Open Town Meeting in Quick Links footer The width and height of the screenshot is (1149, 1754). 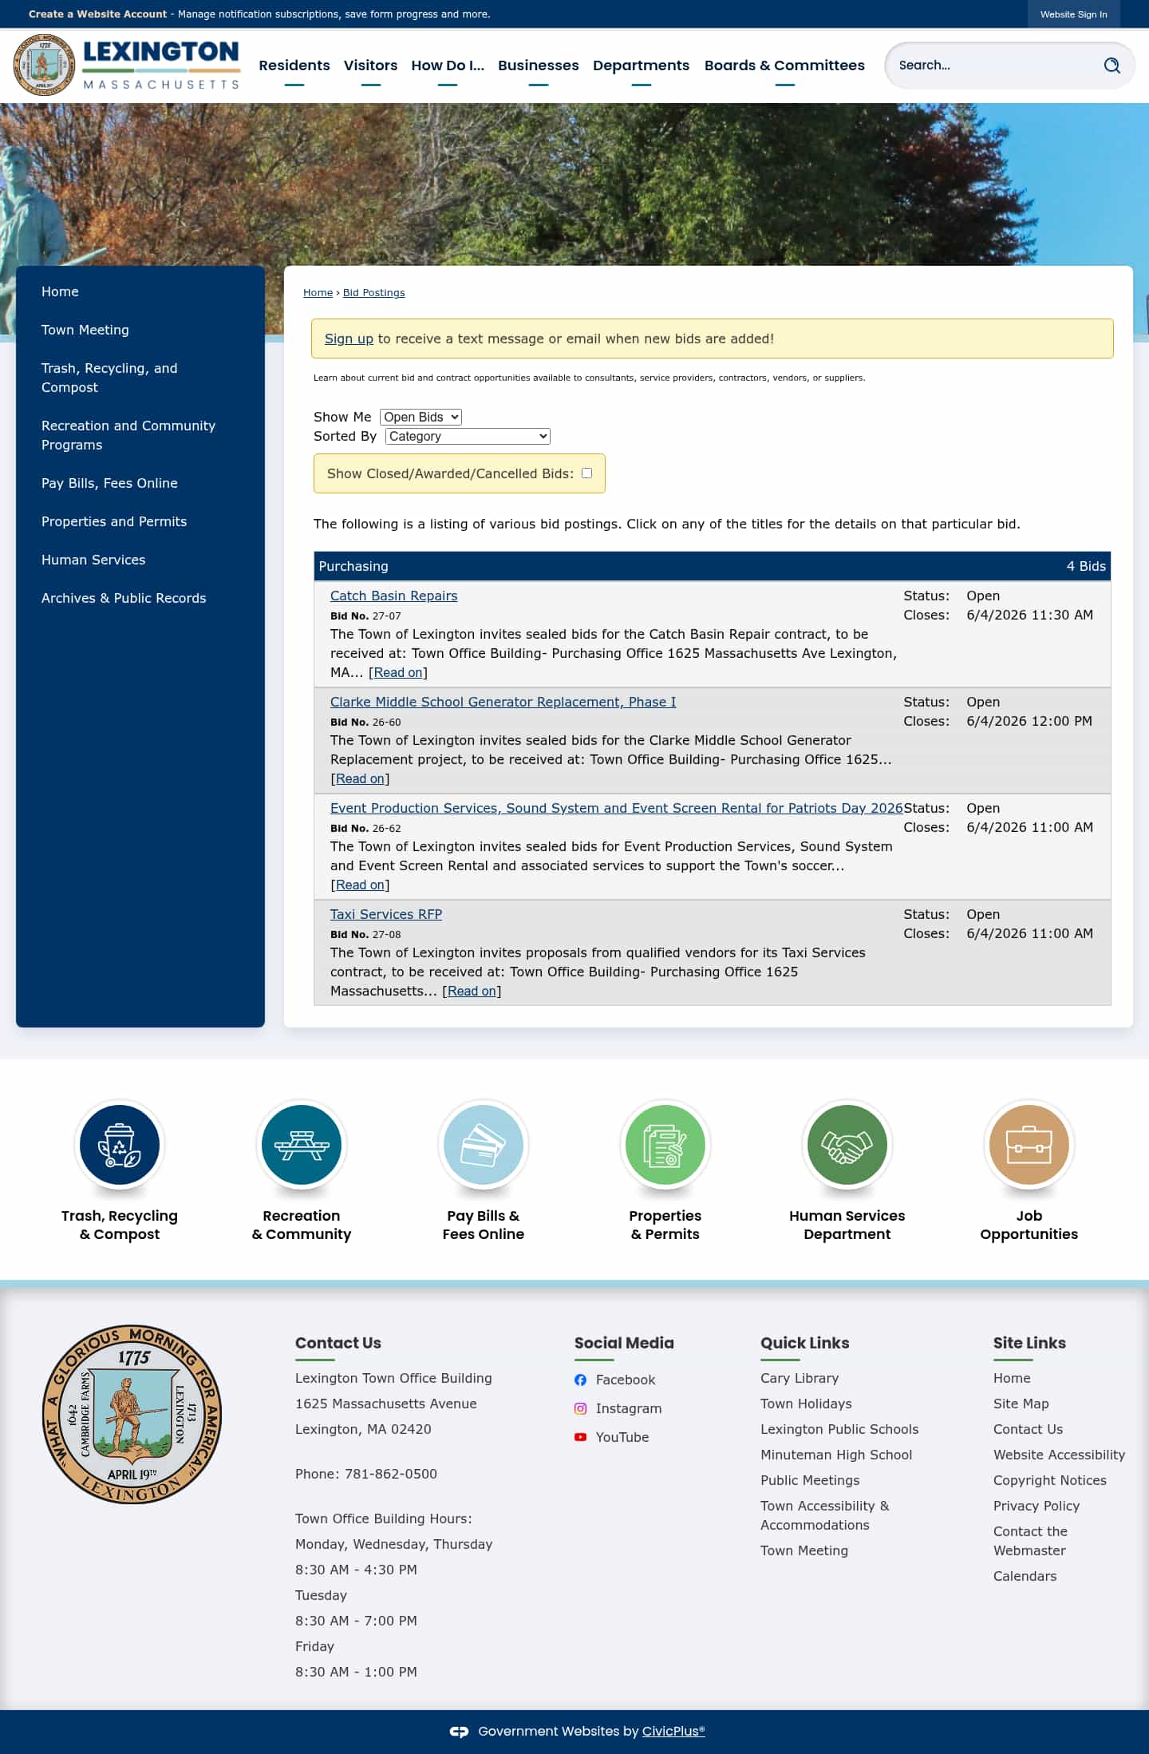click(804, 1550)
